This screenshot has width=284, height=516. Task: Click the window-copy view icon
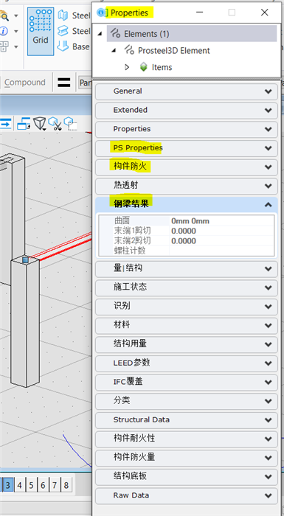click(x=24, y=124)
